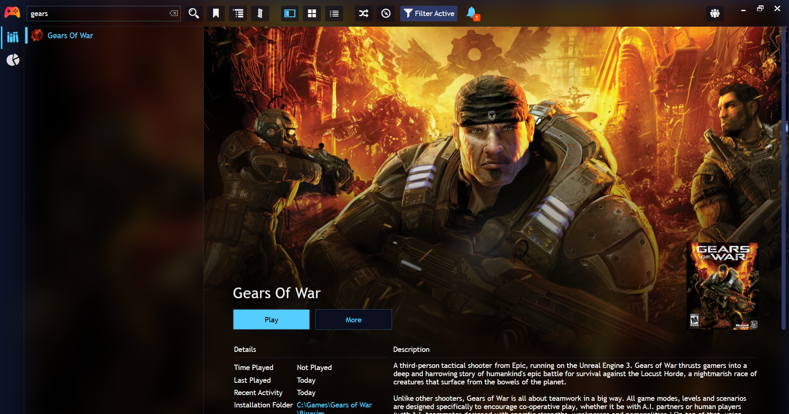Open the Statistics pie chart sidebar icon
This screenshot has width=789, height=414.
[13, 60]
